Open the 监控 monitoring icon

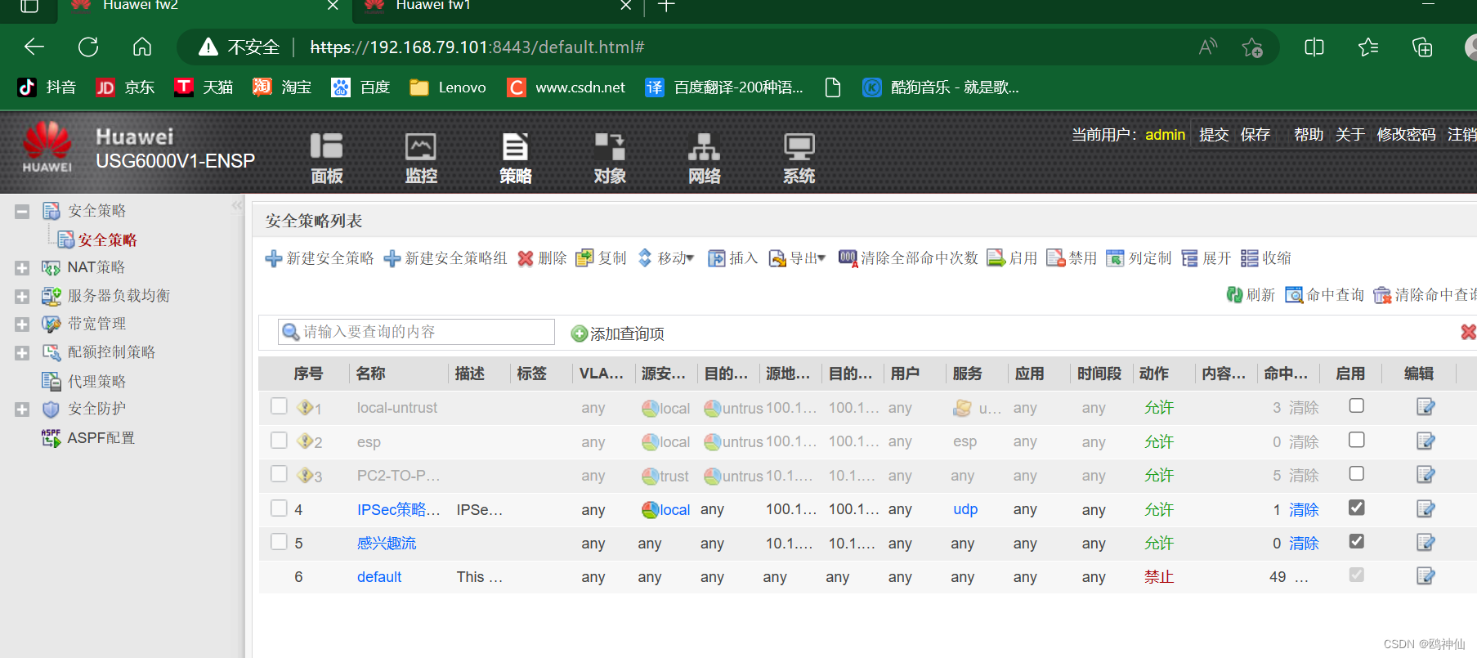click(421, 158)
